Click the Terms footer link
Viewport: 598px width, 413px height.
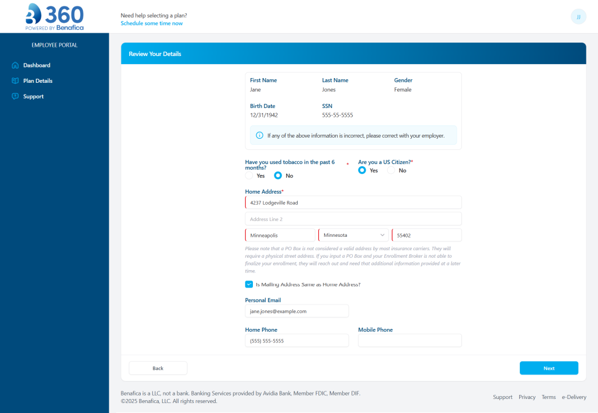(x=548, y=397)
